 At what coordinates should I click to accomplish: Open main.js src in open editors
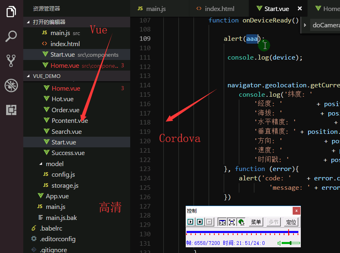[77, 33]
